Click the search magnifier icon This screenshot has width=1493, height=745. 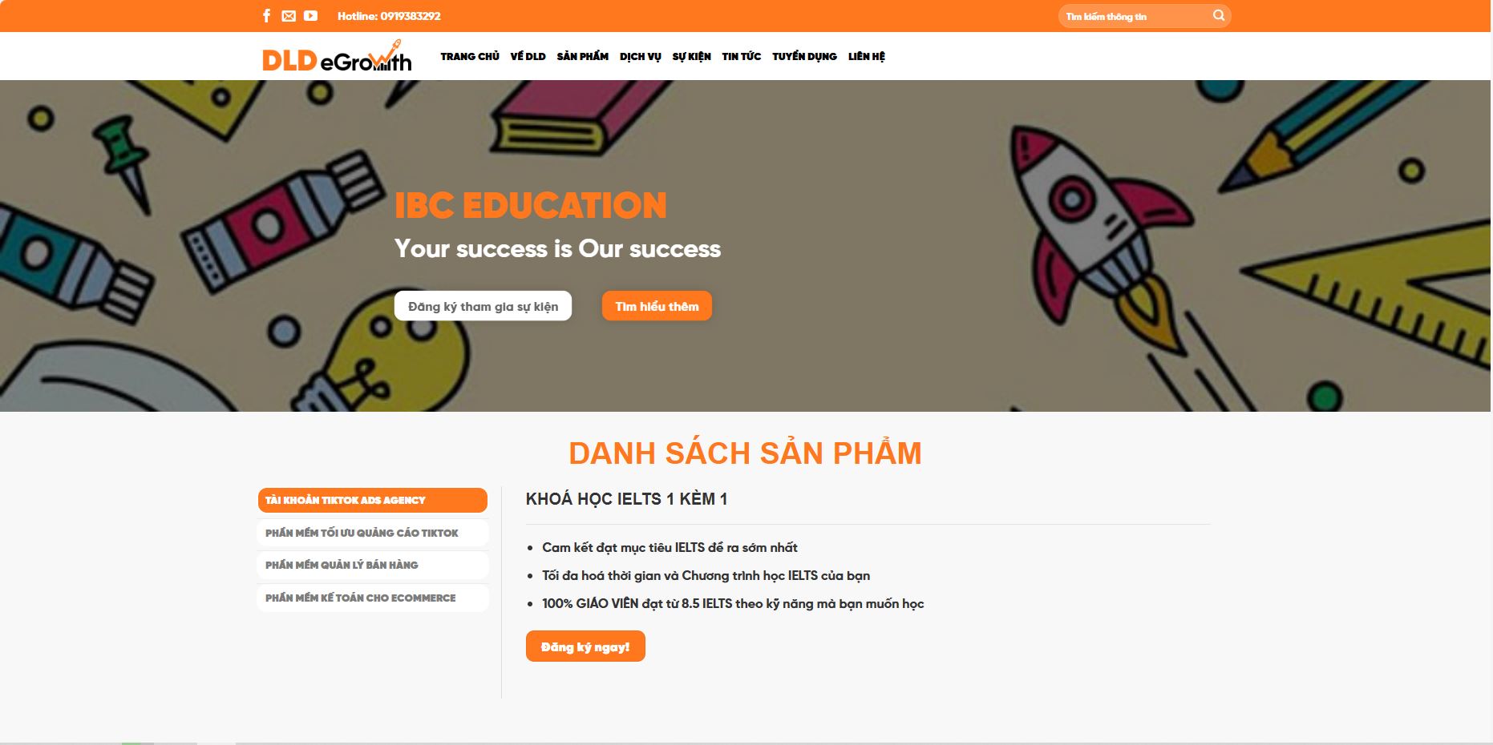1219,15
